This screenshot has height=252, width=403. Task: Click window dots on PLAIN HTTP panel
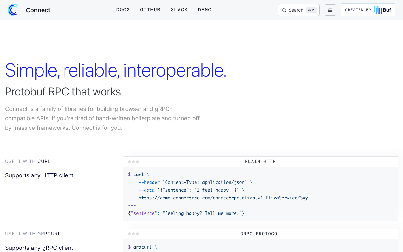pyautogui.click(x=133, y=162)
